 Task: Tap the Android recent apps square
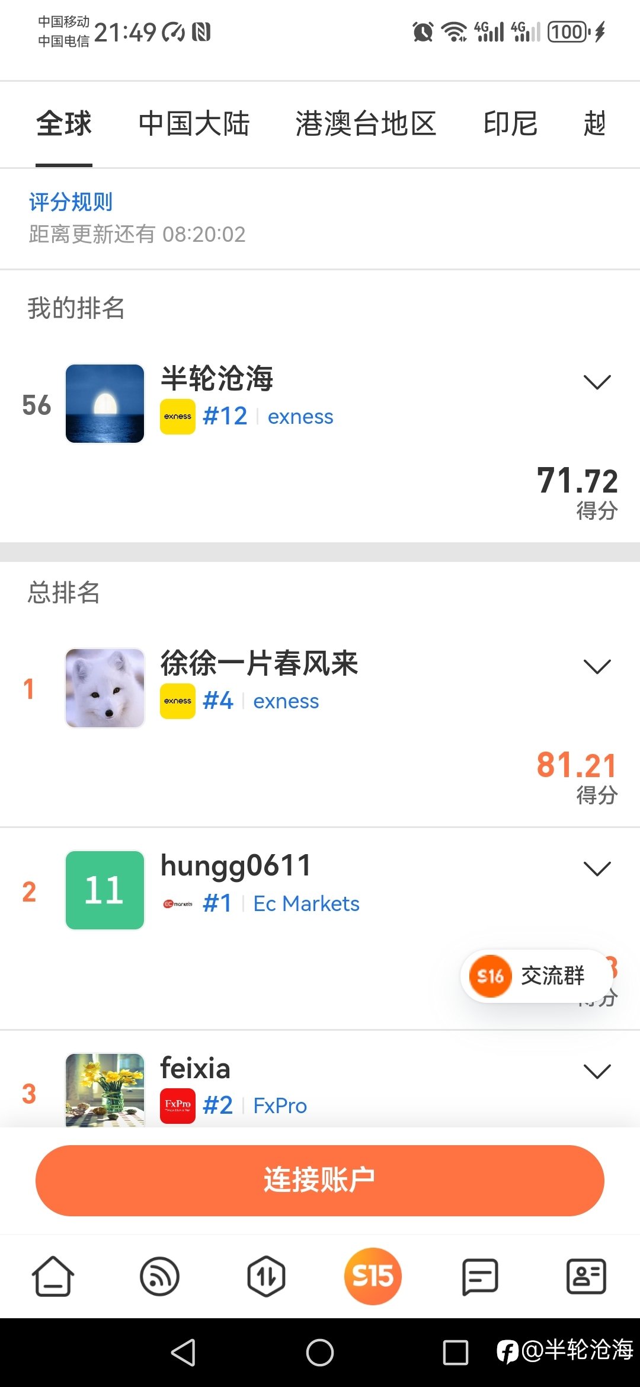(456, 1353)
